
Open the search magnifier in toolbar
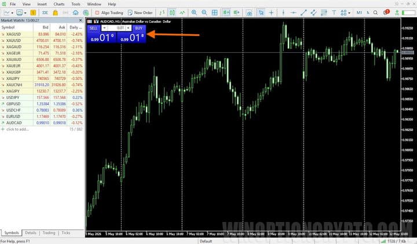(375, 13)
